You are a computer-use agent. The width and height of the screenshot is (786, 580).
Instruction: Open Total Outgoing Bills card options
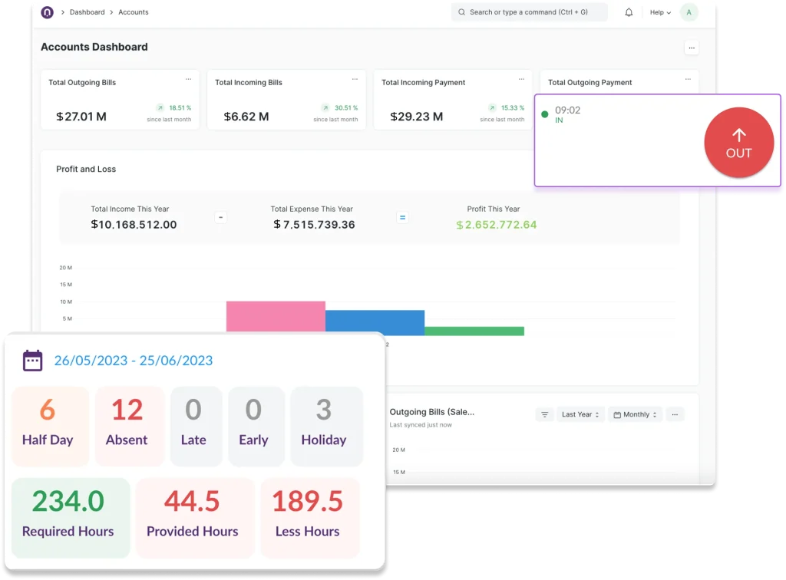coord(188,79)
